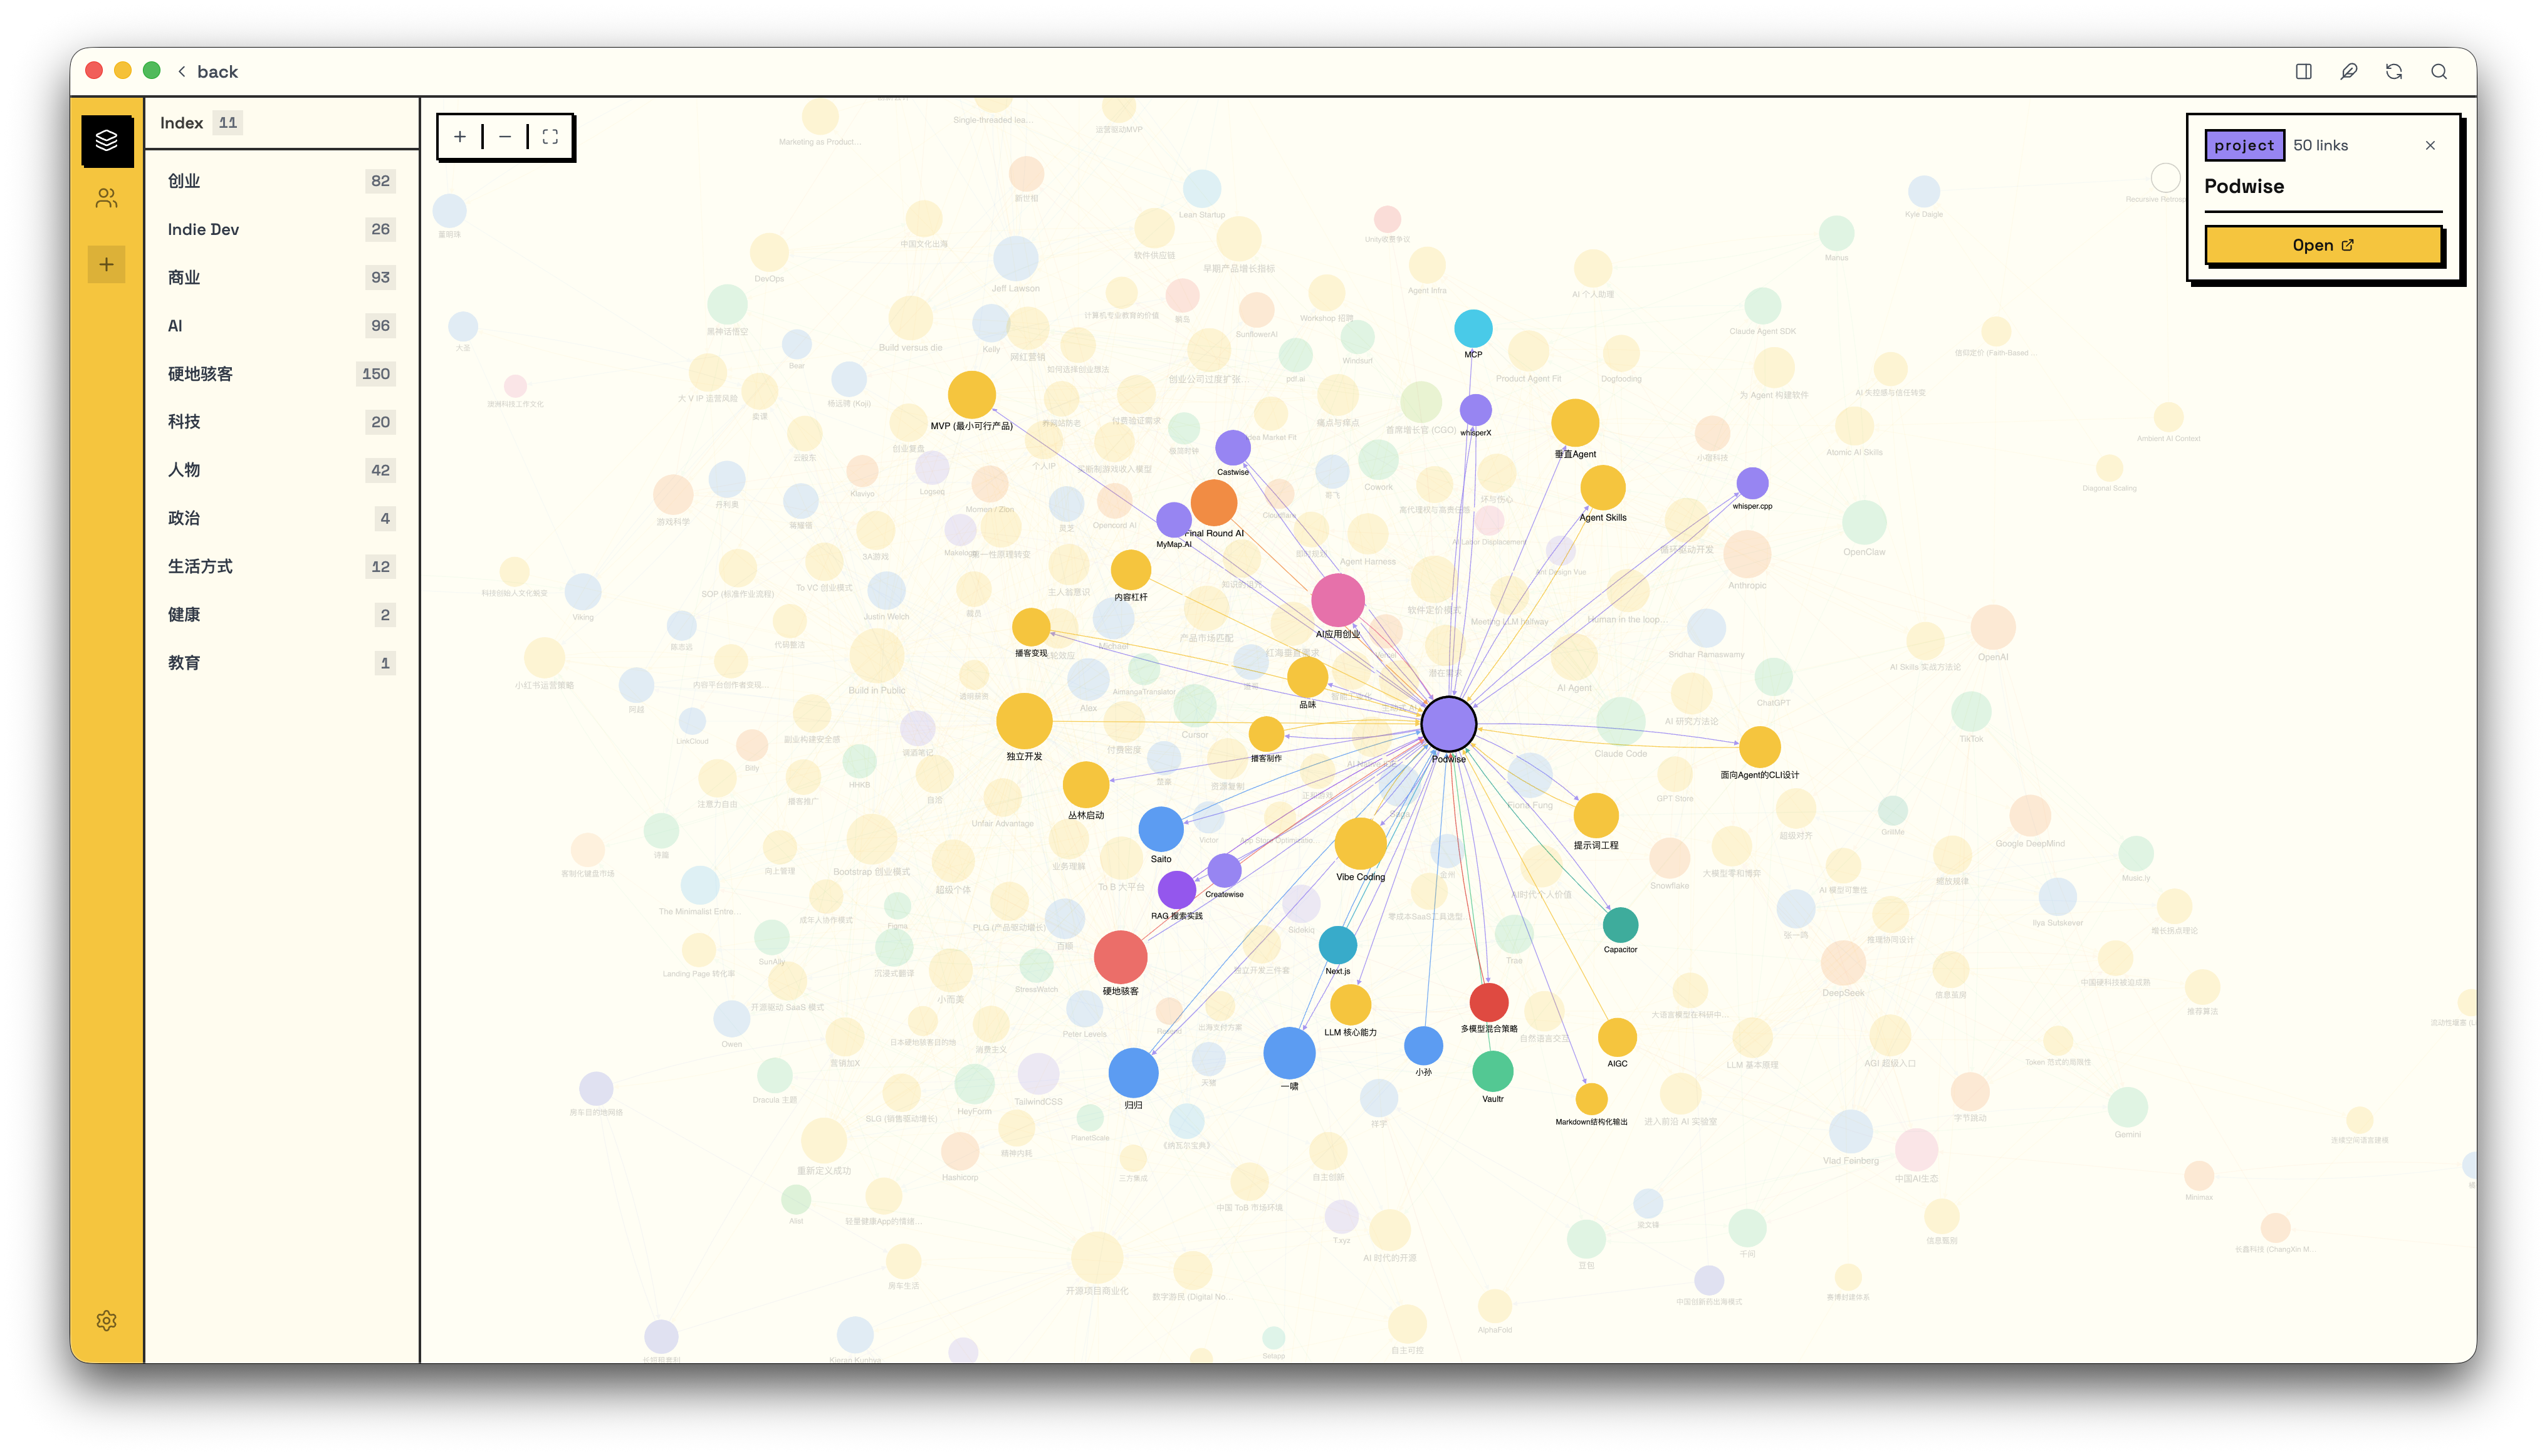This screenshot has height=1456, width=2547.
Task: Select the Indie Dev index category
Action: point(281,229)
